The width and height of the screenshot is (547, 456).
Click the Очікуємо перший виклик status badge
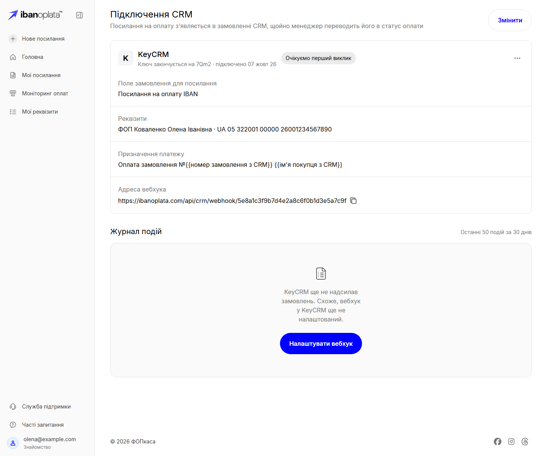(x=318, y=58)
